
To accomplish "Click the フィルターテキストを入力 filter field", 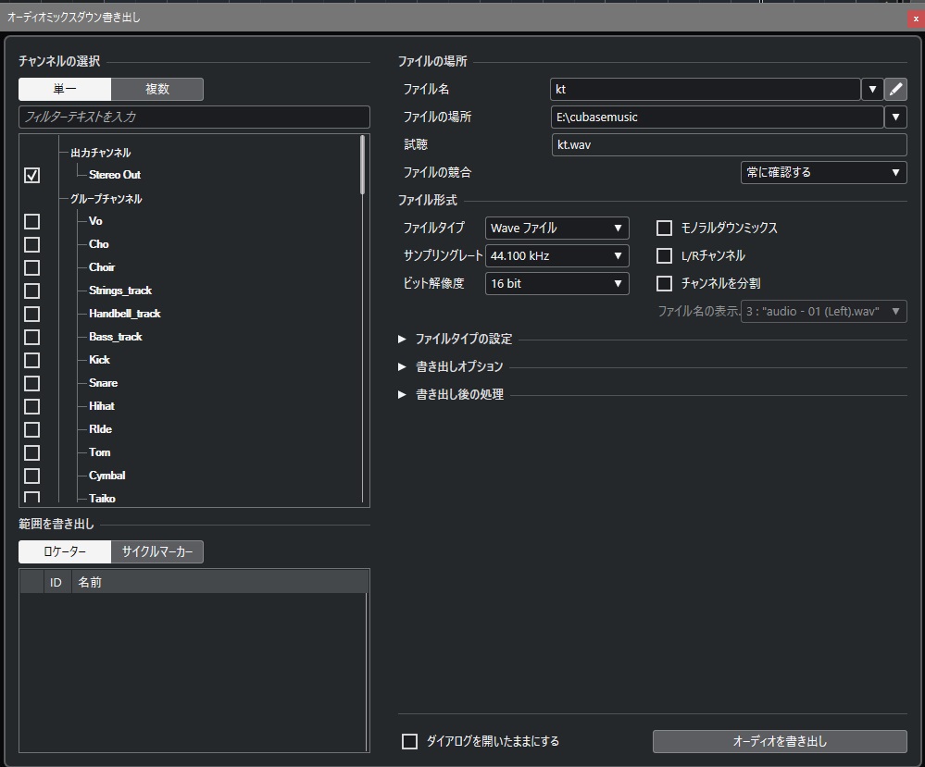I will [x=194, y=117].
